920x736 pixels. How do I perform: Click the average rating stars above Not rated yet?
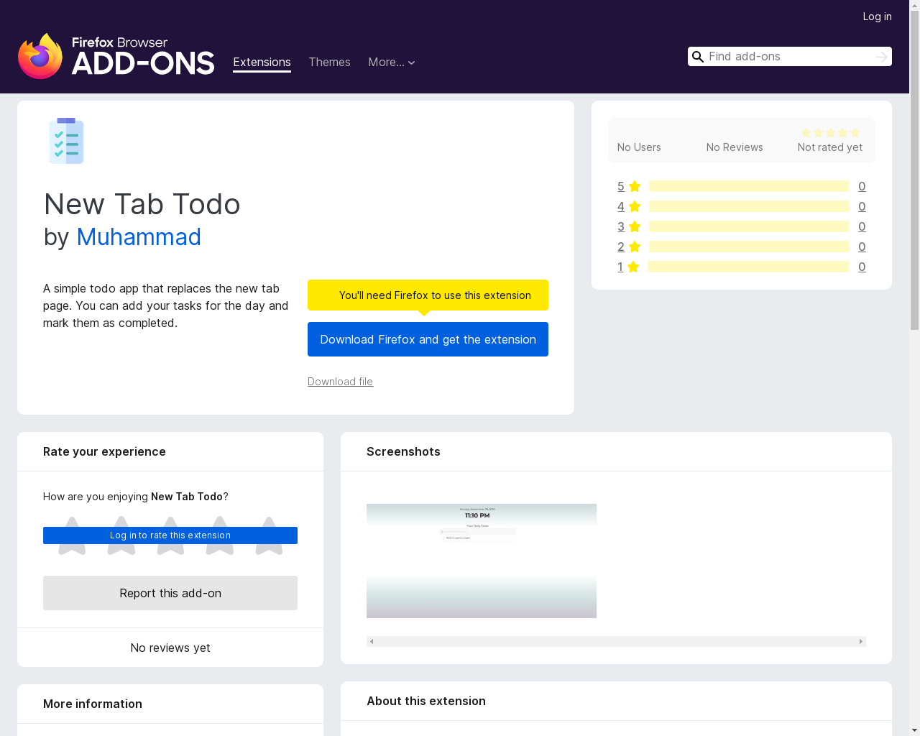830,132
